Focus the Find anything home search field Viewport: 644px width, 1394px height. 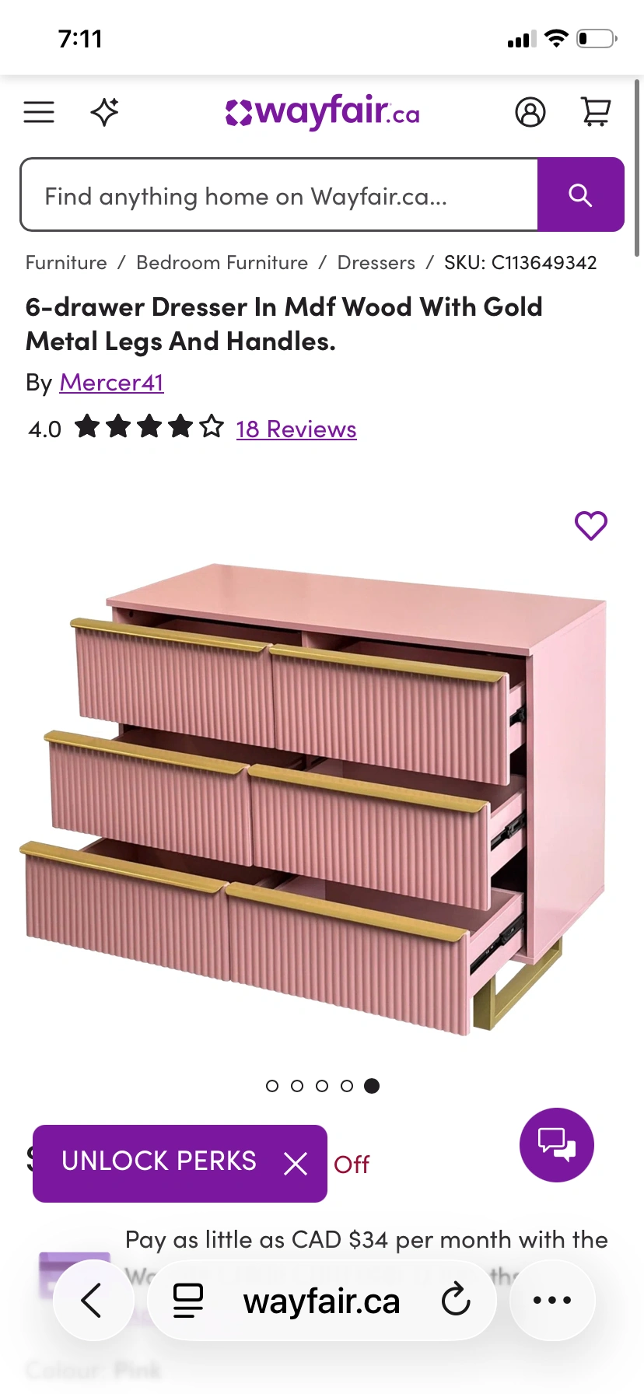tap(279, 194)
